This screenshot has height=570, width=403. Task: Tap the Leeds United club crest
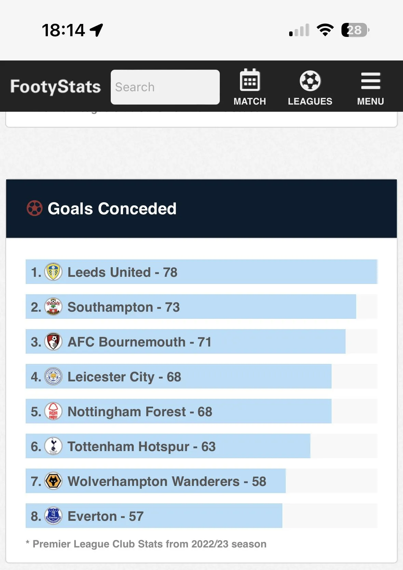(x=53, y=272)
